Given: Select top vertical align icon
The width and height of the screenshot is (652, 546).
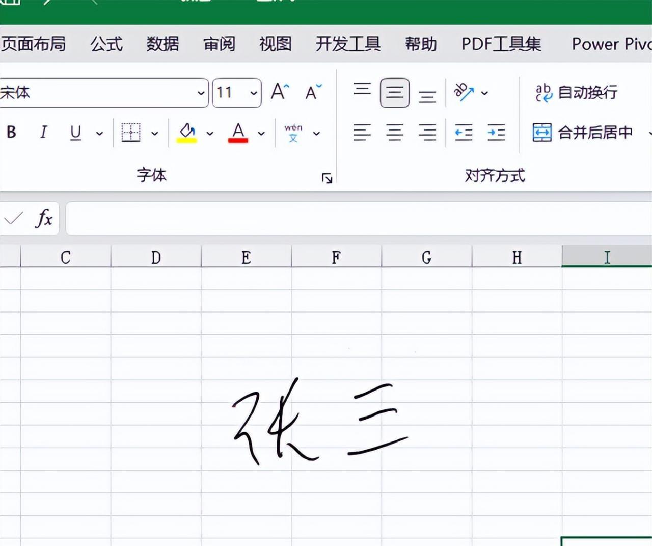Looking at the screenshot, I should pos(362,91).
